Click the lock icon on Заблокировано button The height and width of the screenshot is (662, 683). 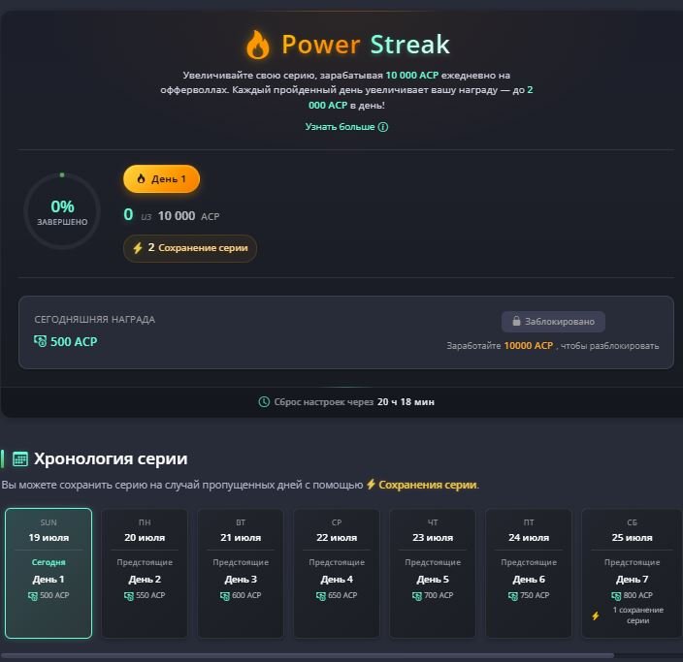(516, 321)
